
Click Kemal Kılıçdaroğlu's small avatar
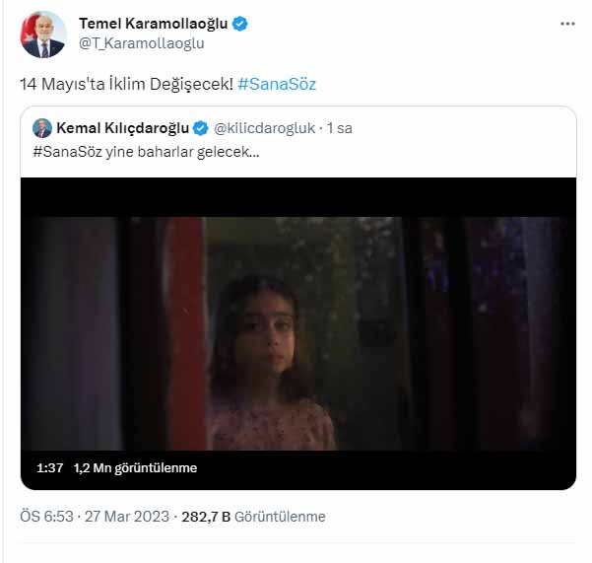coord(42,128)
